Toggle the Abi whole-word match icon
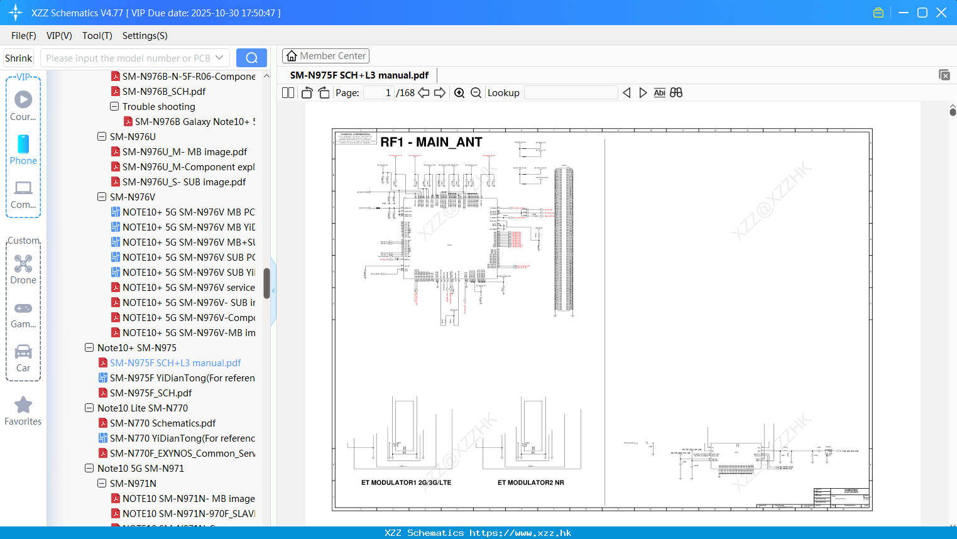Image resolution: width=957 pixels, height=539 pixels. coord(659,93)
